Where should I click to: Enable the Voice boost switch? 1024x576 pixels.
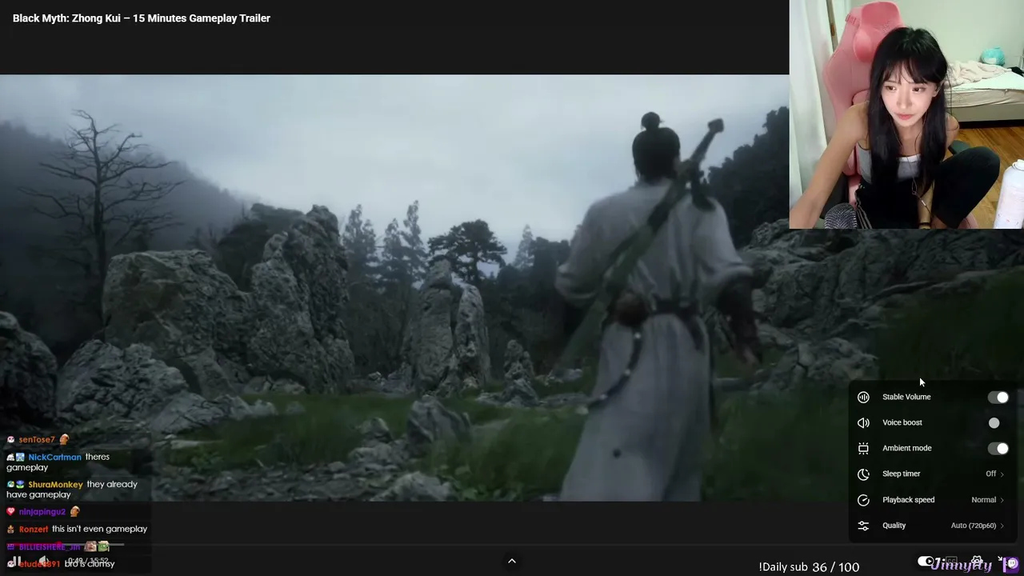pos(993,423)
